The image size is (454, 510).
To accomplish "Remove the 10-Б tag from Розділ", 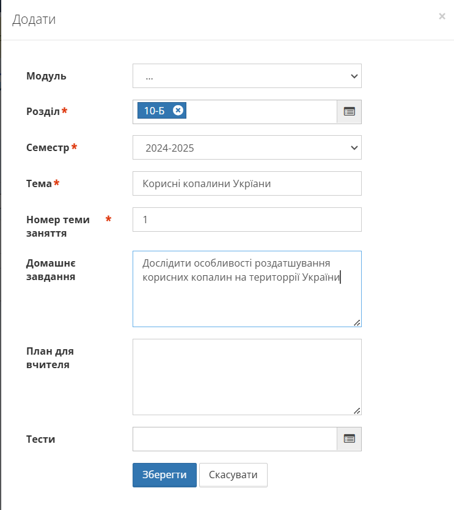I will pyautogui.click(x=178, y=110).
